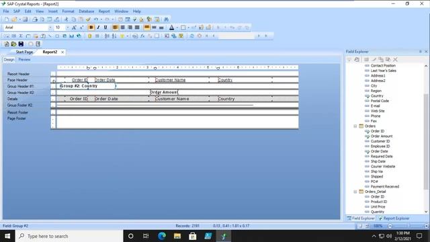
Task: Open the Undo history dropdown arrow
Action: [101, 19]
